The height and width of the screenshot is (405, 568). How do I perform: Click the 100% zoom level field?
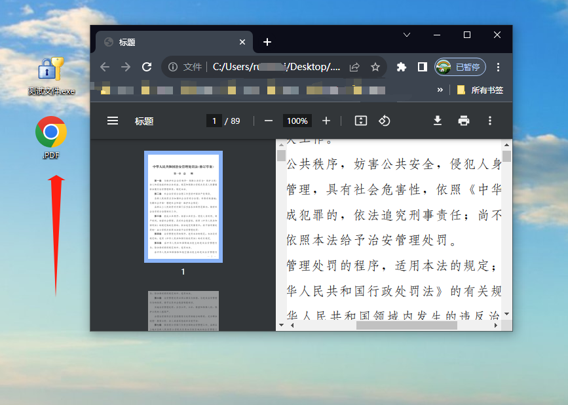pyautogui.click(x=297, y=121)
